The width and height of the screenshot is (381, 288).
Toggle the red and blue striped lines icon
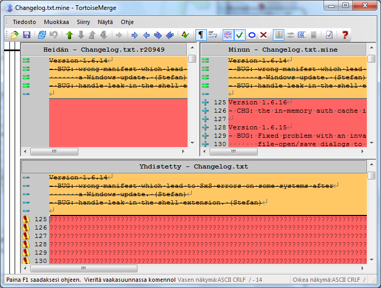click(x=228, y=35)
